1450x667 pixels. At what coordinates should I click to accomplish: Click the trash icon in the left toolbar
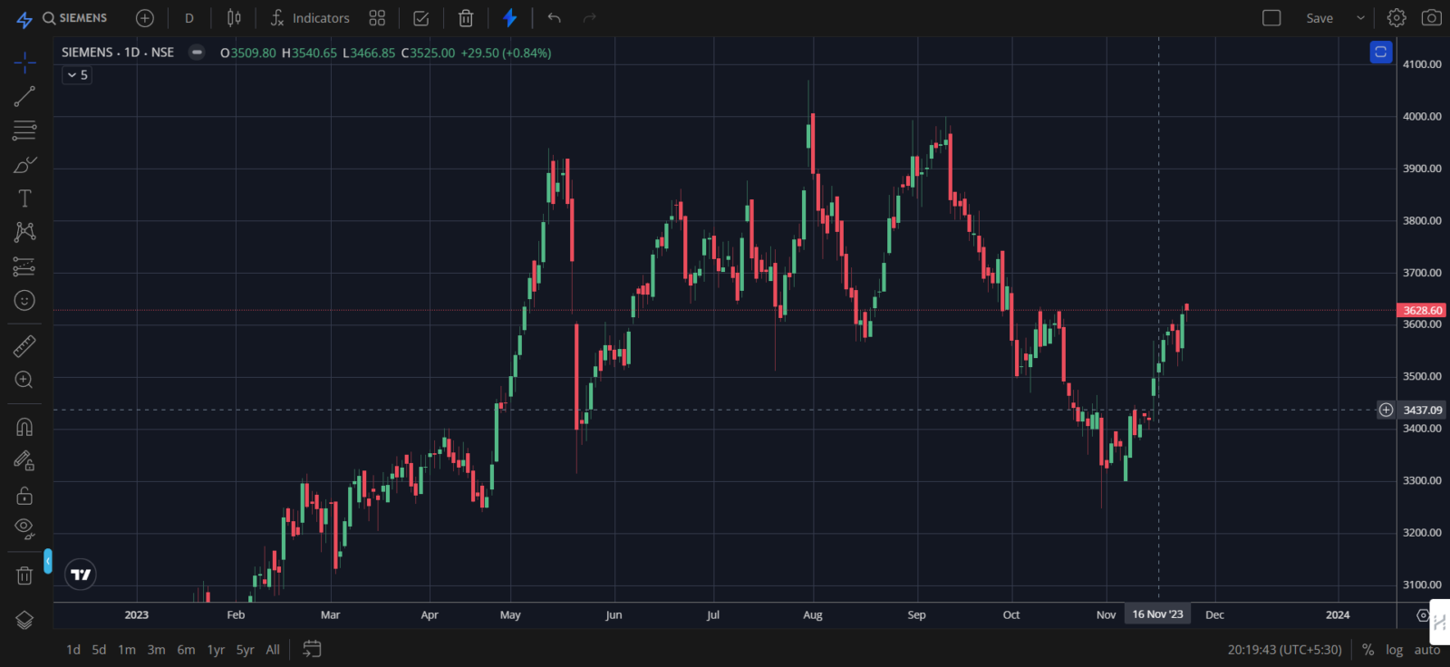click(x=24, y=575)
